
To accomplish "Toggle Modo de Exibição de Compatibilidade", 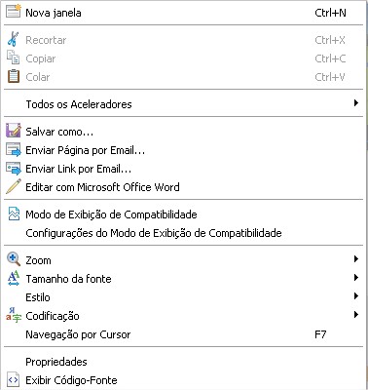I will pos(184,214).
